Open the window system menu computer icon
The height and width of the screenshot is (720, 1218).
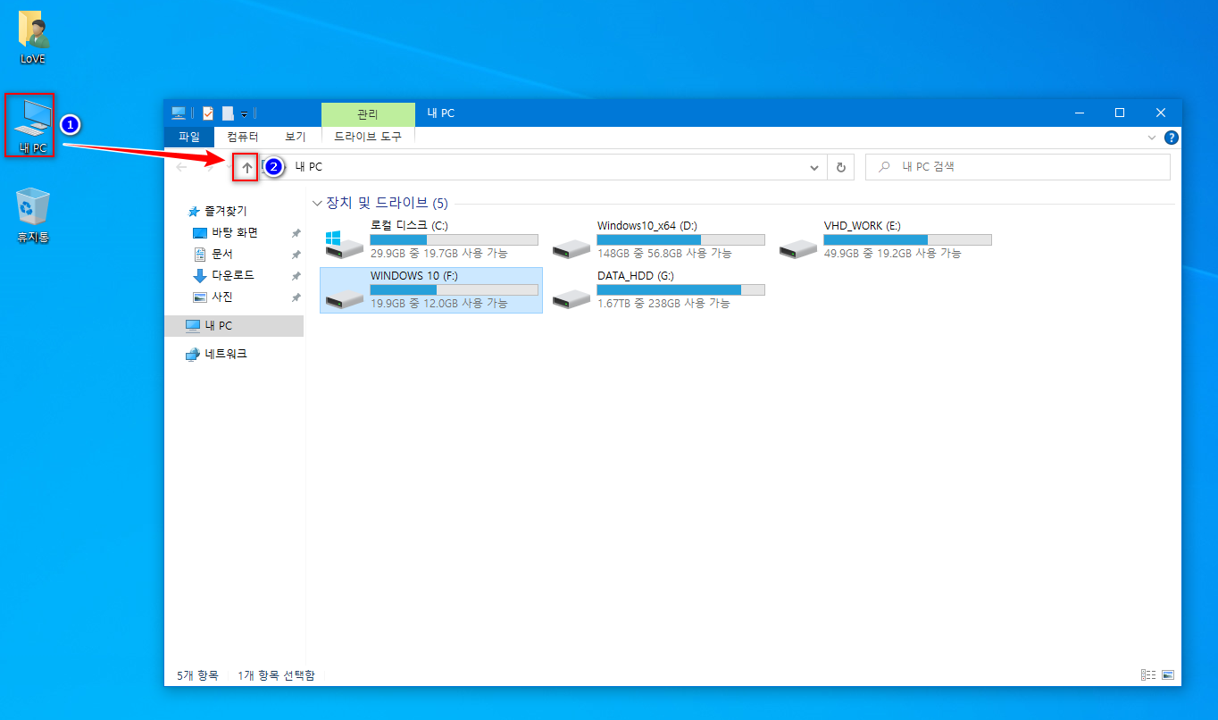click(x=179, y=113)
